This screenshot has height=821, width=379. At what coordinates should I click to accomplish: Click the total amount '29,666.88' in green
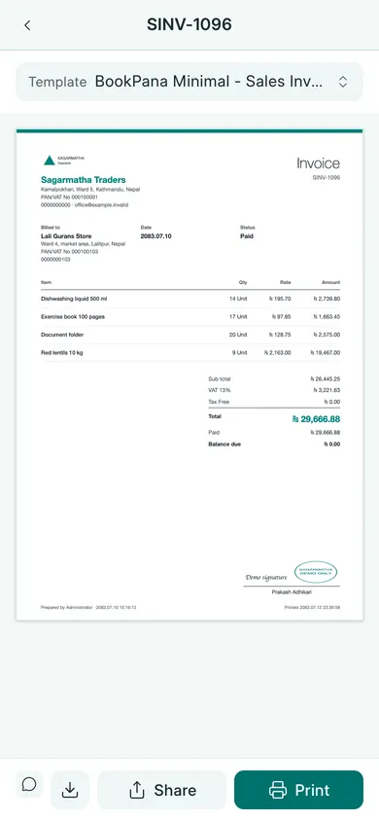click(x=316, y=419)
